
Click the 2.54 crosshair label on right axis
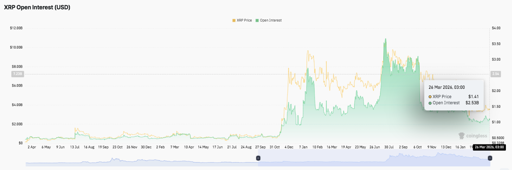[495, 74]
